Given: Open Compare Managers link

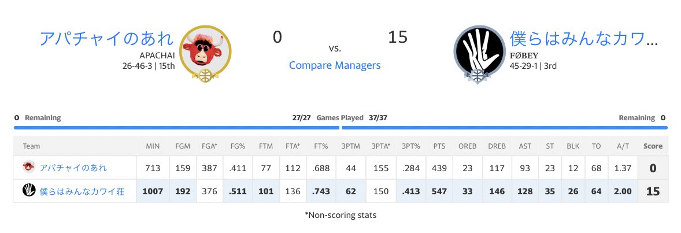Looking at the screenshot, I should pos(335,65).
